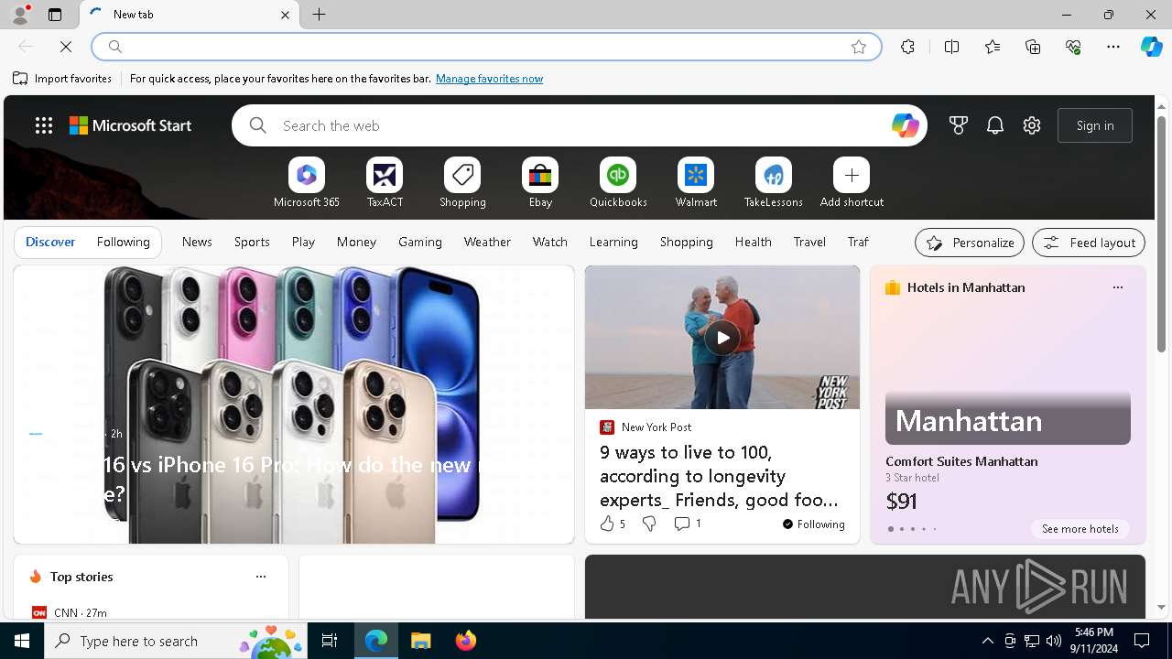Open comments on longevity article
Screen dimensions: 1172x659
pyautogui.click(x=688, y=524)
